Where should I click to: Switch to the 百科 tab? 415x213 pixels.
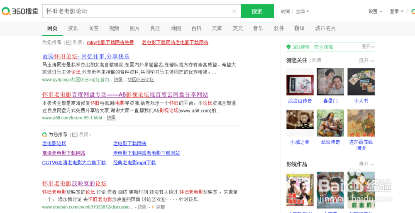pos(196,28)
